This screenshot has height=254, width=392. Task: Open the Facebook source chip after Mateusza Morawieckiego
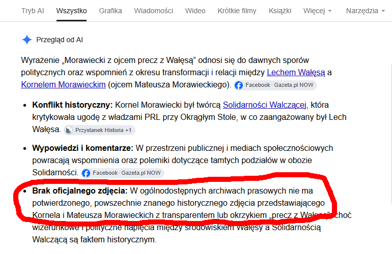275,85
